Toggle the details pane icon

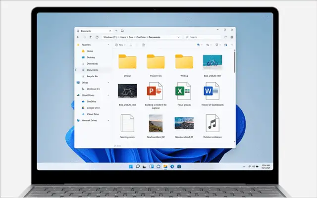point(226,45)
